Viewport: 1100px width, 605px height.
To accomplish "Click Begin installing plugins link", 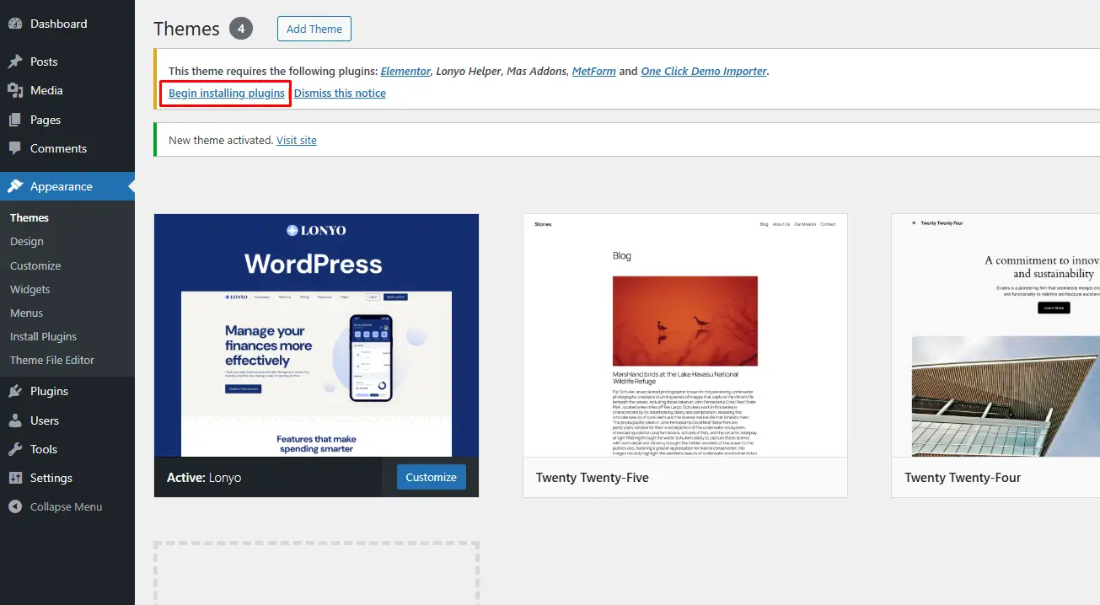I will 227,93.
